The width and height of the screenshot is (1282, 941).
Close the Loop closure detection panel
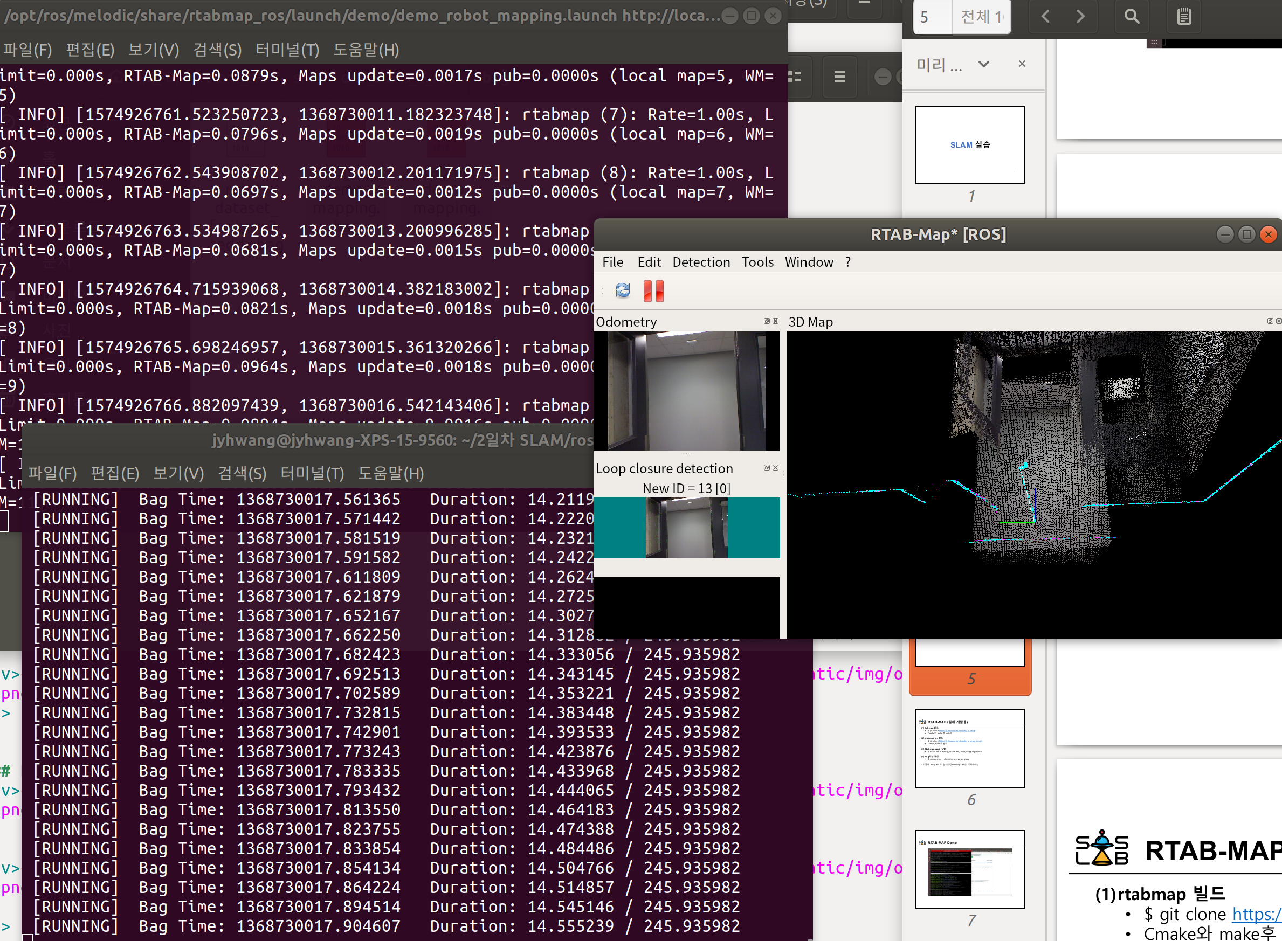click(x=775, y=468)
